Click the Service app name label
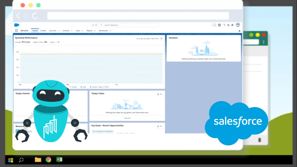This screenshot has height=167, width=297. 24,30
